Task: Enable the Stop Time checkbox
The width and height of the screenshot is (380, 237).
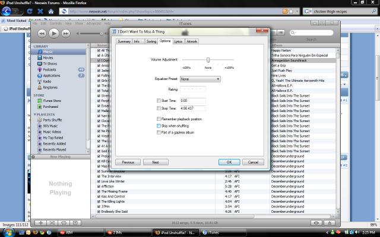Action: pyautogui.click(x=159, y=108)
